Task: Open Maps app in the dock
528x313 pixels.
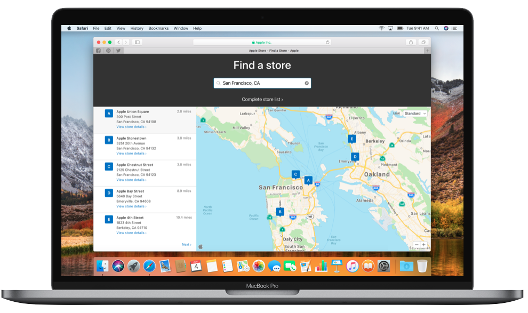Action: [x=243, y=266]
